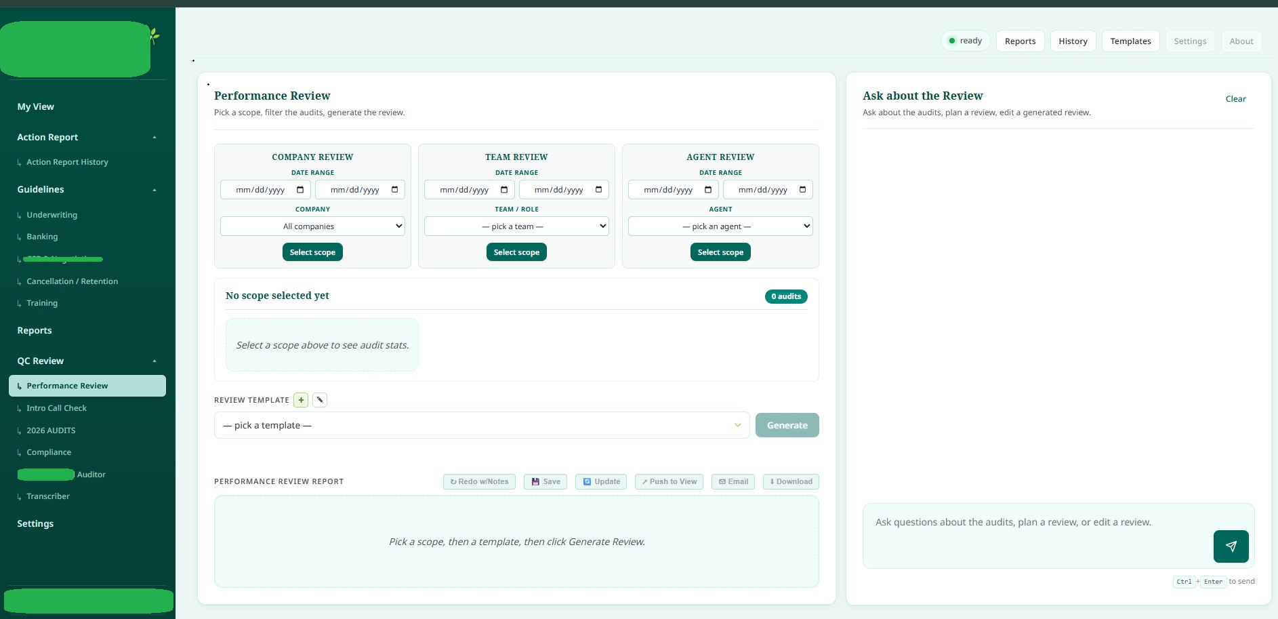
Task: Click the add review template plus icon
Action: tap(301, 400)
